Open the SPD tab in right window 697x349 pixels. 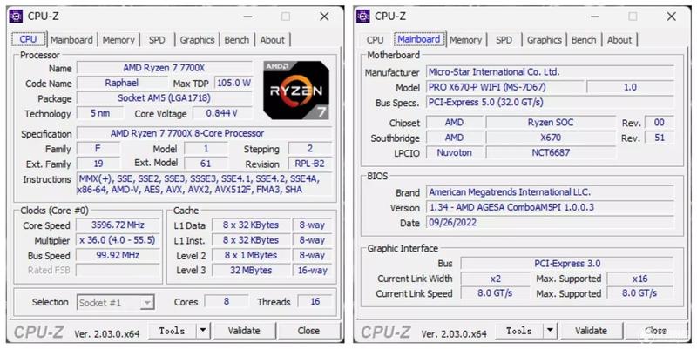pos(504,40)
